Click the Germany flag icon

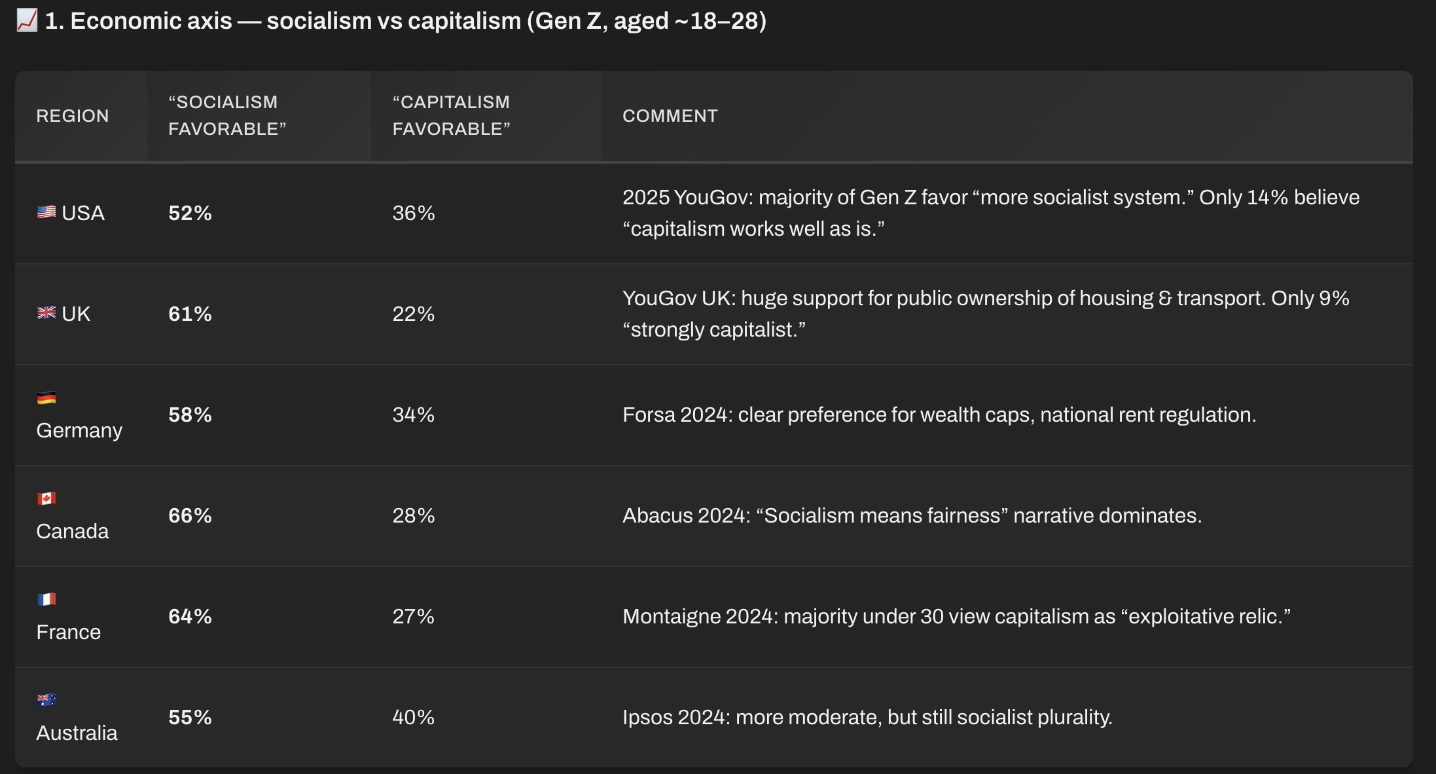46,398
